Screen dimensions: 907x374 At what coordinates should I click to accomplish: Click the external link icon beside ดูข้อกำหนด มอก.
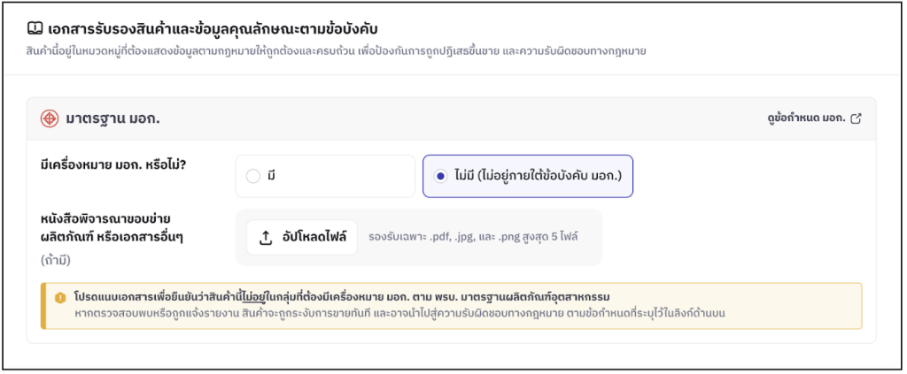pyautogui.click(x=856, y=118)
